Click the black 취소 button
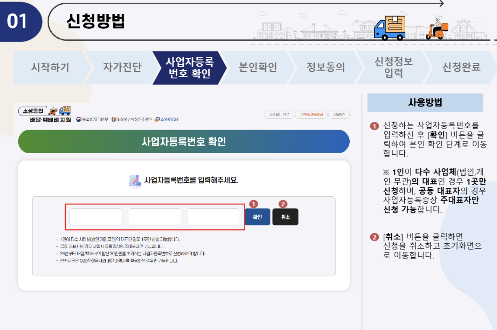The width and height of the screenshot is (497, 330). pyautogui.click(x=285, y=217)
